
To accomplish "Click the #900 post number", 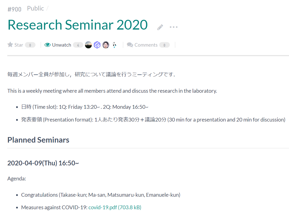I will [14, 9].
